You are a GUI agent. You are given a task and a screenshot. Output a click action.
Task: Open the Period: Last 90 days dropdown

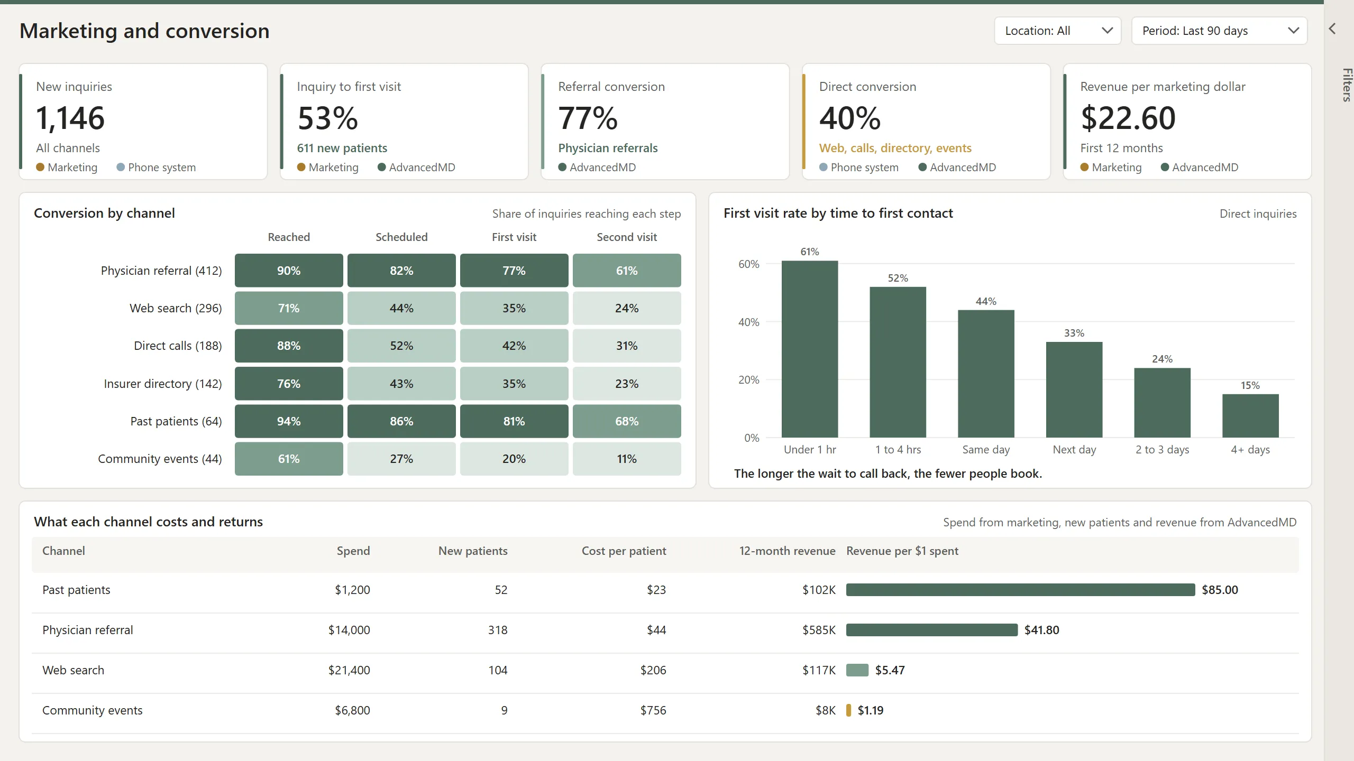[x=1219, y=31]
